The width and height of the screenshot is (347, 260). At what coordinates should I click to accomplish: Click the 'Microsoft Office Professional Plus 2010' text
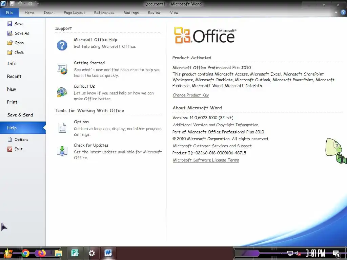(x=212, y=68)
